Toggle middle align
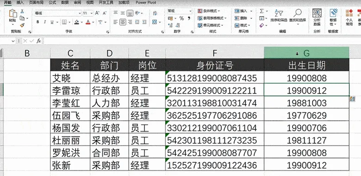This screenshot has width=361, height=176. tap(123, 13)
